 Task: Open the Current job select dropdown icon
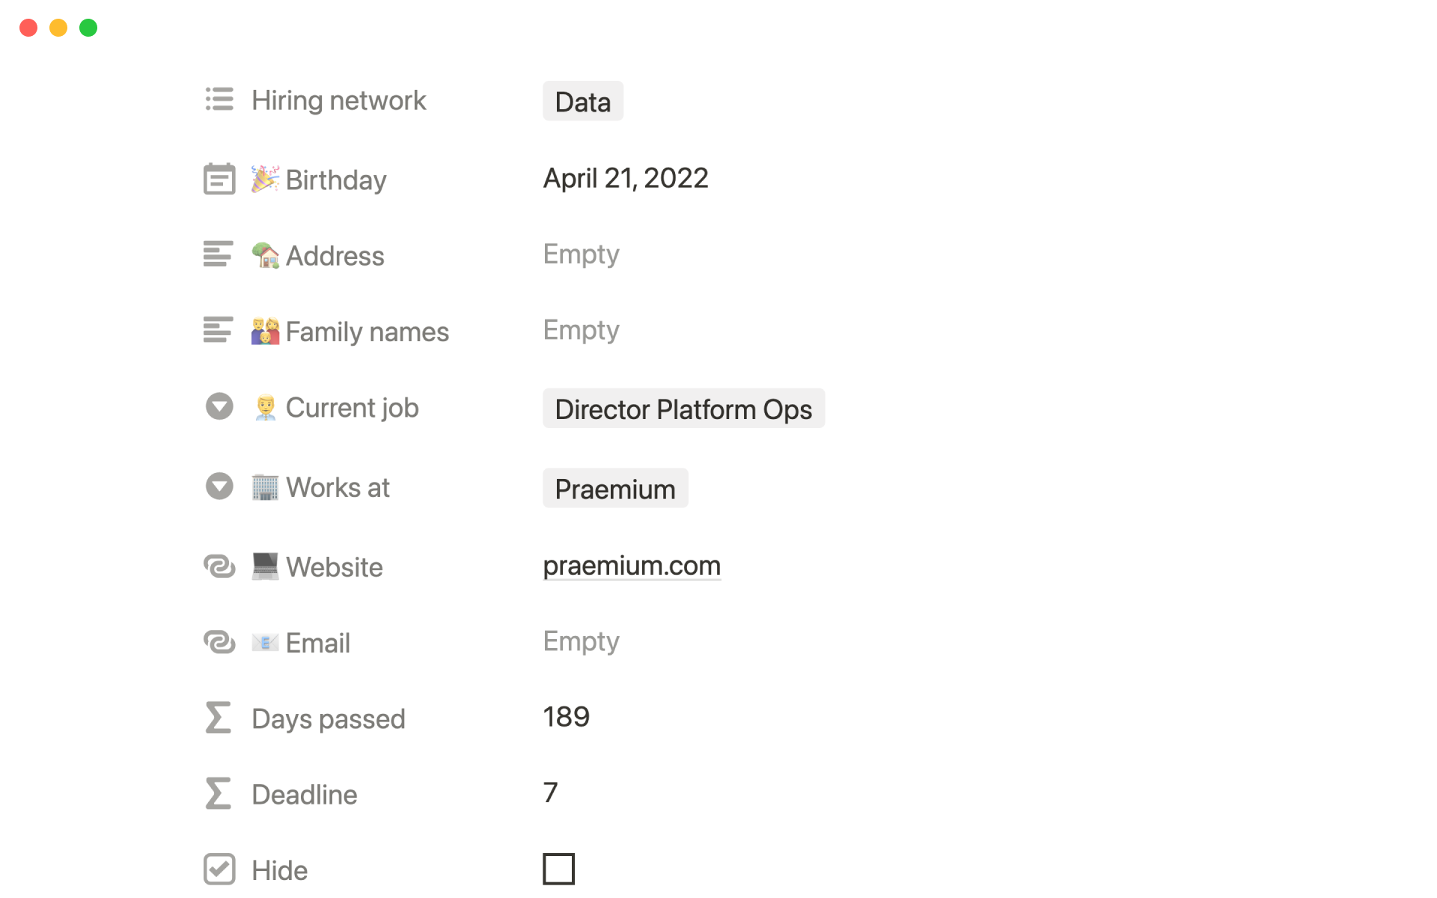coord(219,407)
